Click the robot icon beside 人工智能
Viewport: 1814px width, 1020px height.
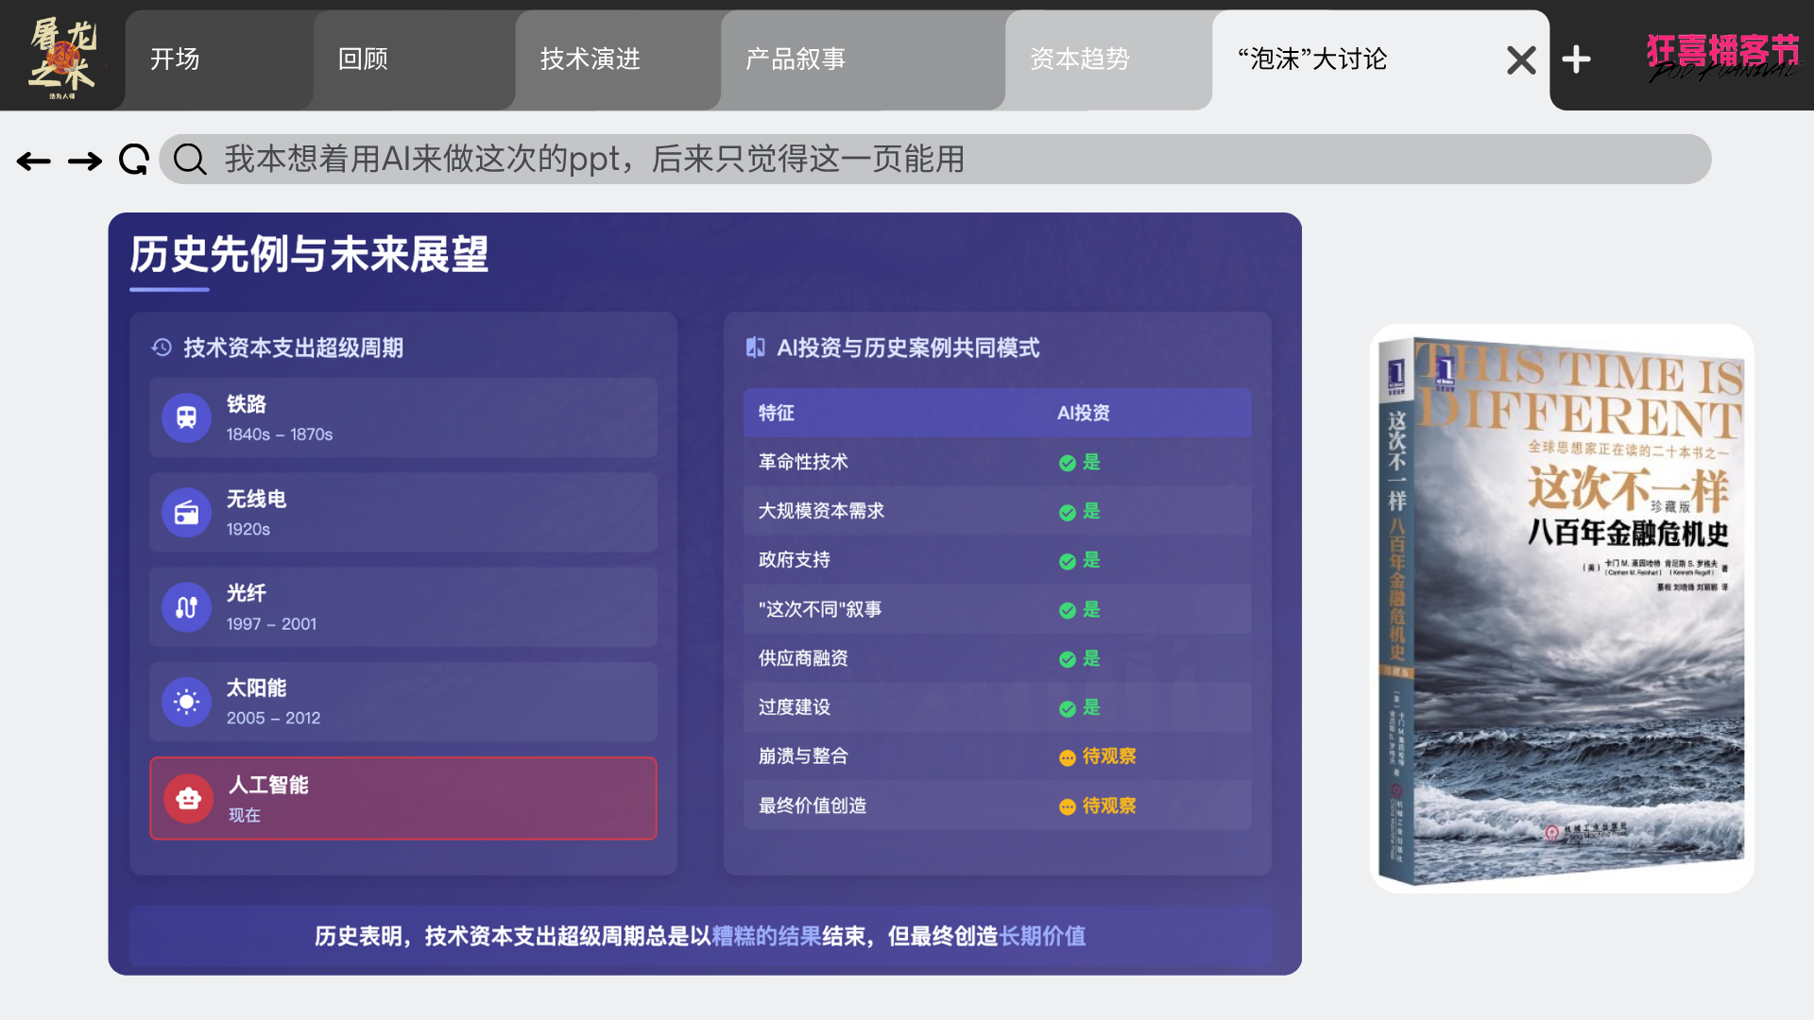coord(188,799)
